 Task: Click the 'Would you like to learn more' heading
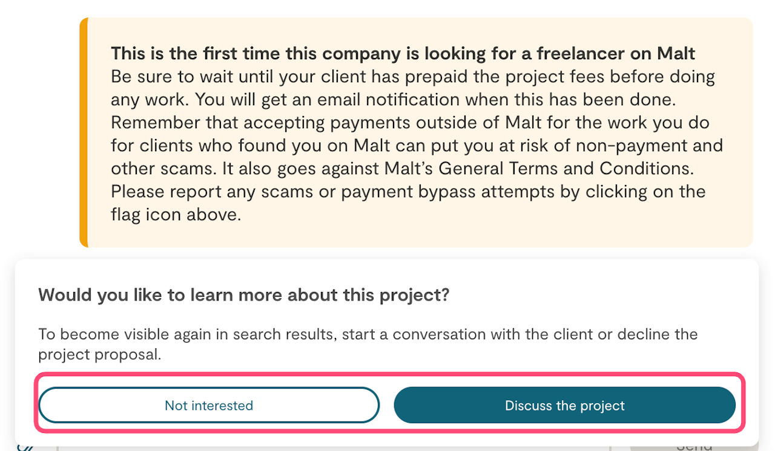click(x=244, y=295)
